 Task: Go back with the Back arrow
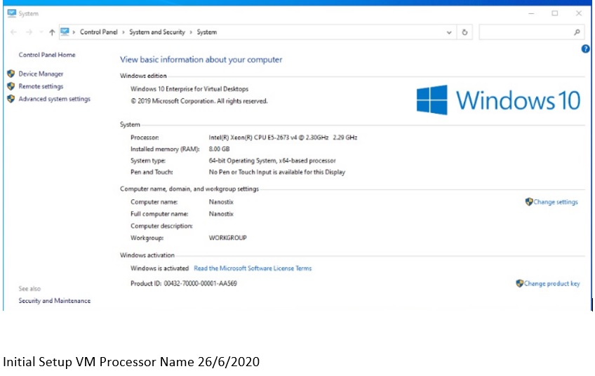click(x=13, y=32)
